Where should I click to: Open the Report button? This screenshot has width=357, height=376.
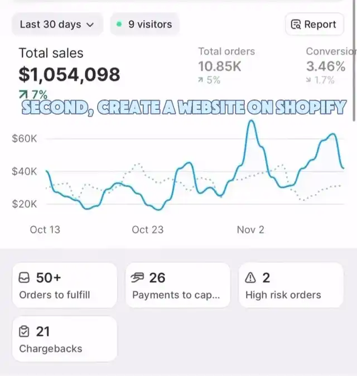(x=313, y=25)
